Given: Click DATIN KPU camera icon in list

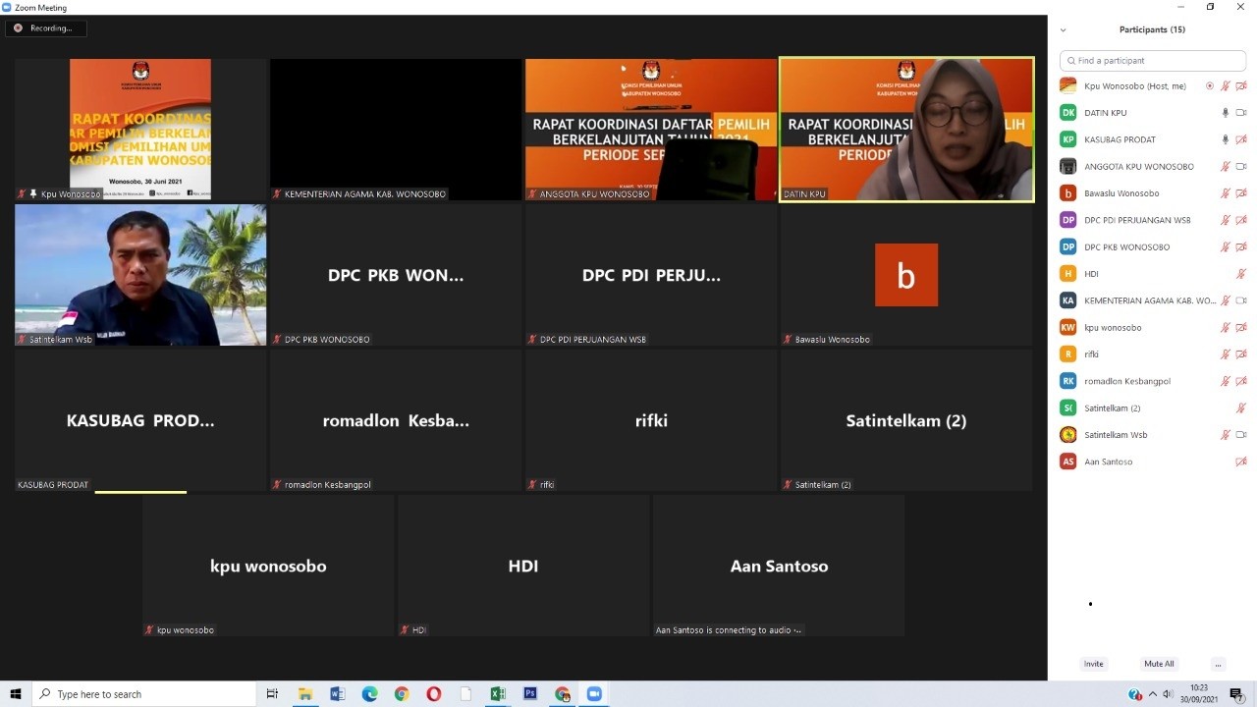Looking at the screenshot, I should 1241,113.
